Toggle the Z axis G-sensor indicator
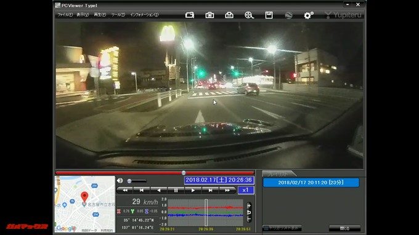The width and height of the screenshot is (419, 235). coord(147,211)
